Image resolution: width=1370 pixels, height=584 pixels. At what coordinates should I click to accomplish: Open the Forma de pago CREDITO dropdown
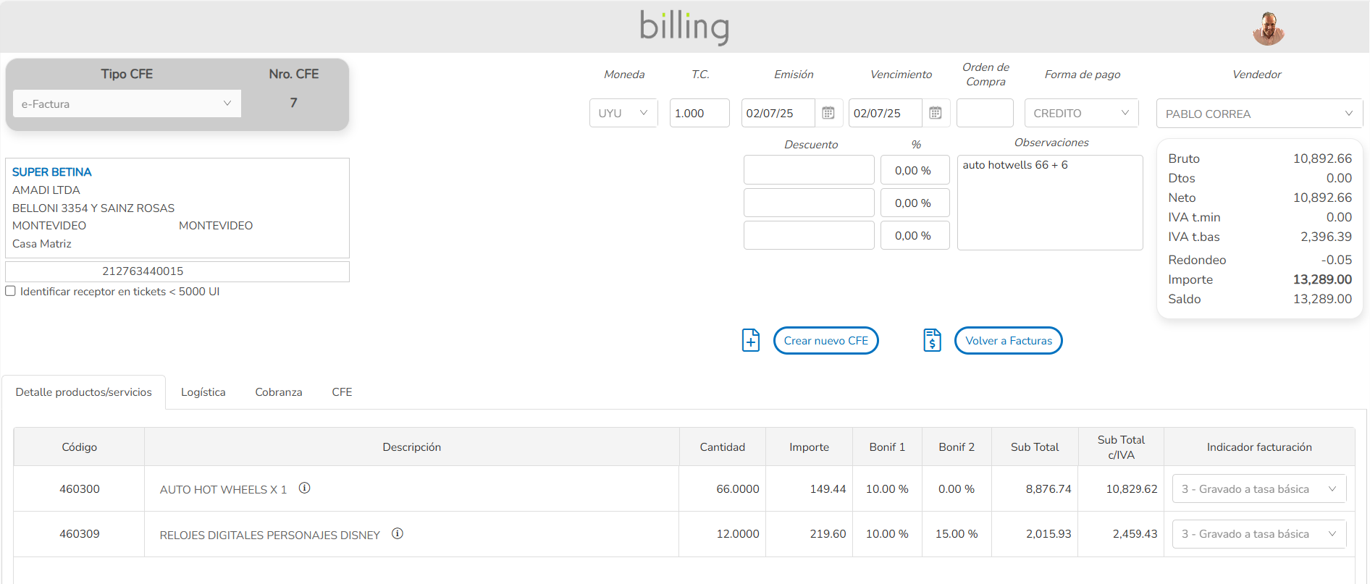[1081, 113]
